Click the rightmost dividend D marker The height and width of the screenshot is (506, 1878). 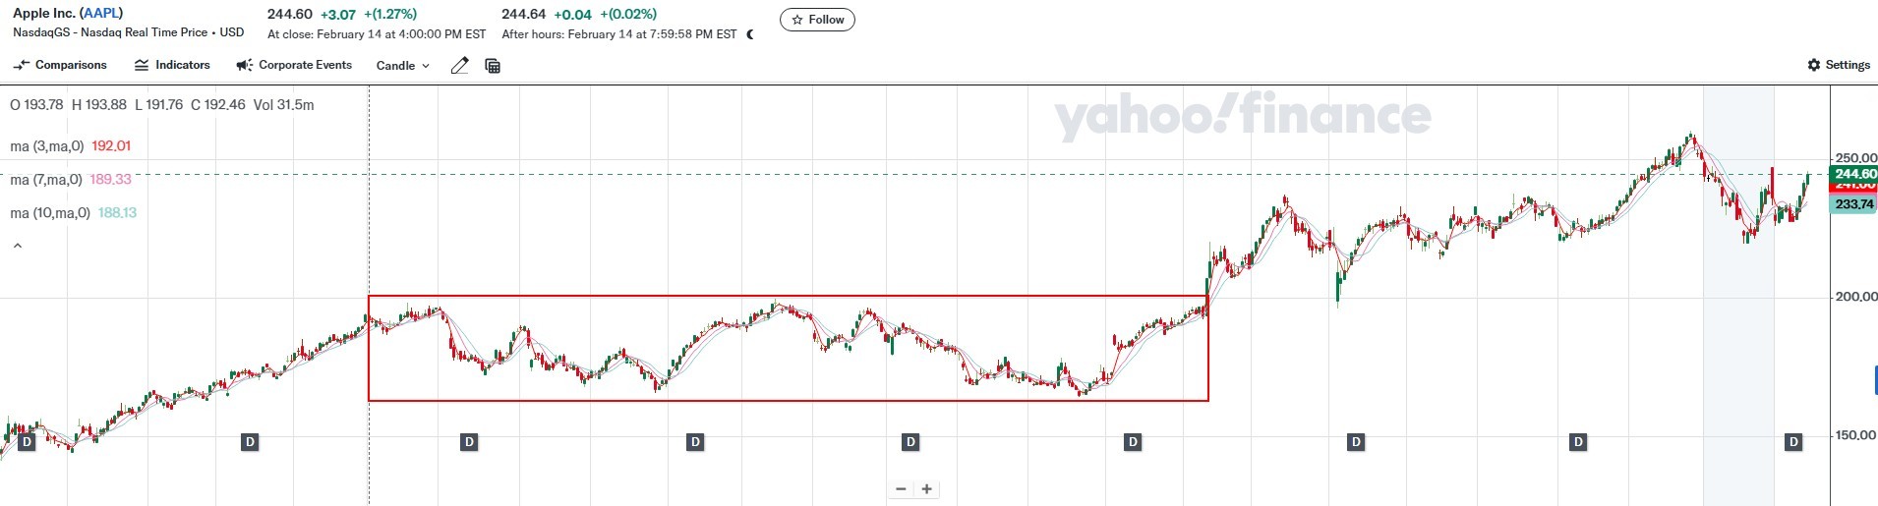pos(1793,442)
